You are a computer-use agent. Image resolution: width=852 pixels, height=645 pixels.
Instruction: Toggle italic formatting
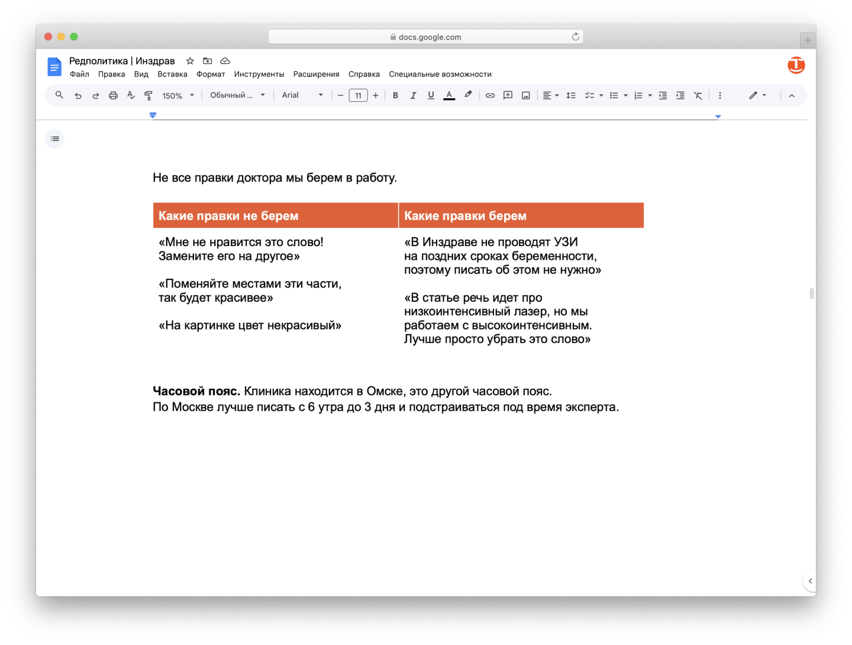point(413,95)
